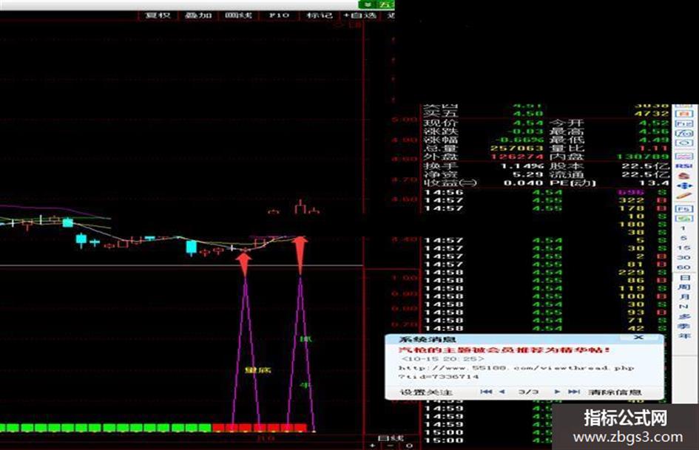Click the 叠加 overlay button
Image resolution: width=699 pixels, height=450 pixels.
coord(198,16)
